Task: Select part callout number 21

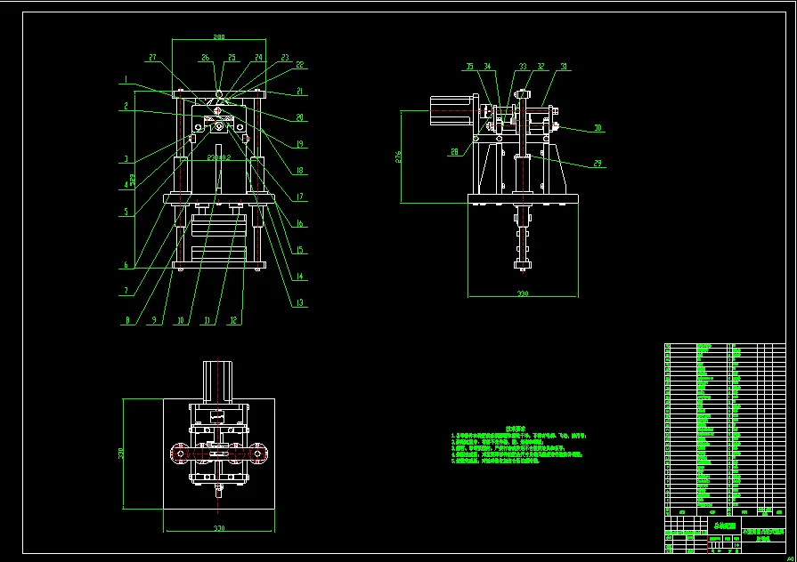Action: 300,92
